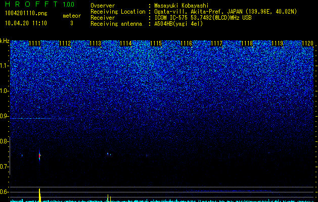
Task: Click the bright red meteor echo near 1111
Action: 39,156
